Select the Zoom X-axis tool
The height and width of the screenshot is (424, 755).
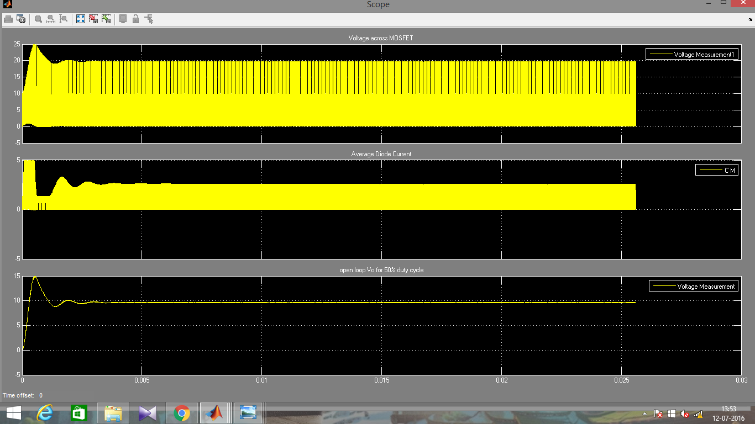tap(50, 19)
